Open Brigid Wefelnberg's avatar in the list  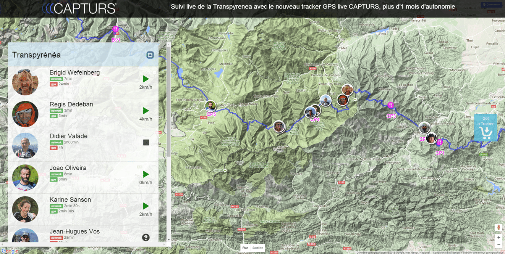25,82
